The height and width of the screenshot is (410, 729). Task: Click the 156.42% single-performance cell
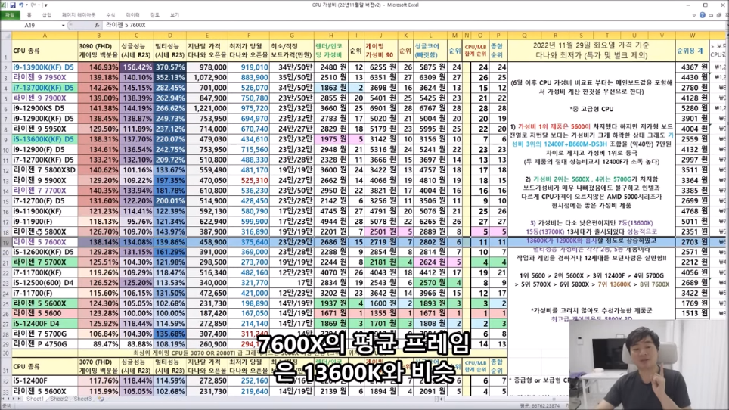[137, 67]
